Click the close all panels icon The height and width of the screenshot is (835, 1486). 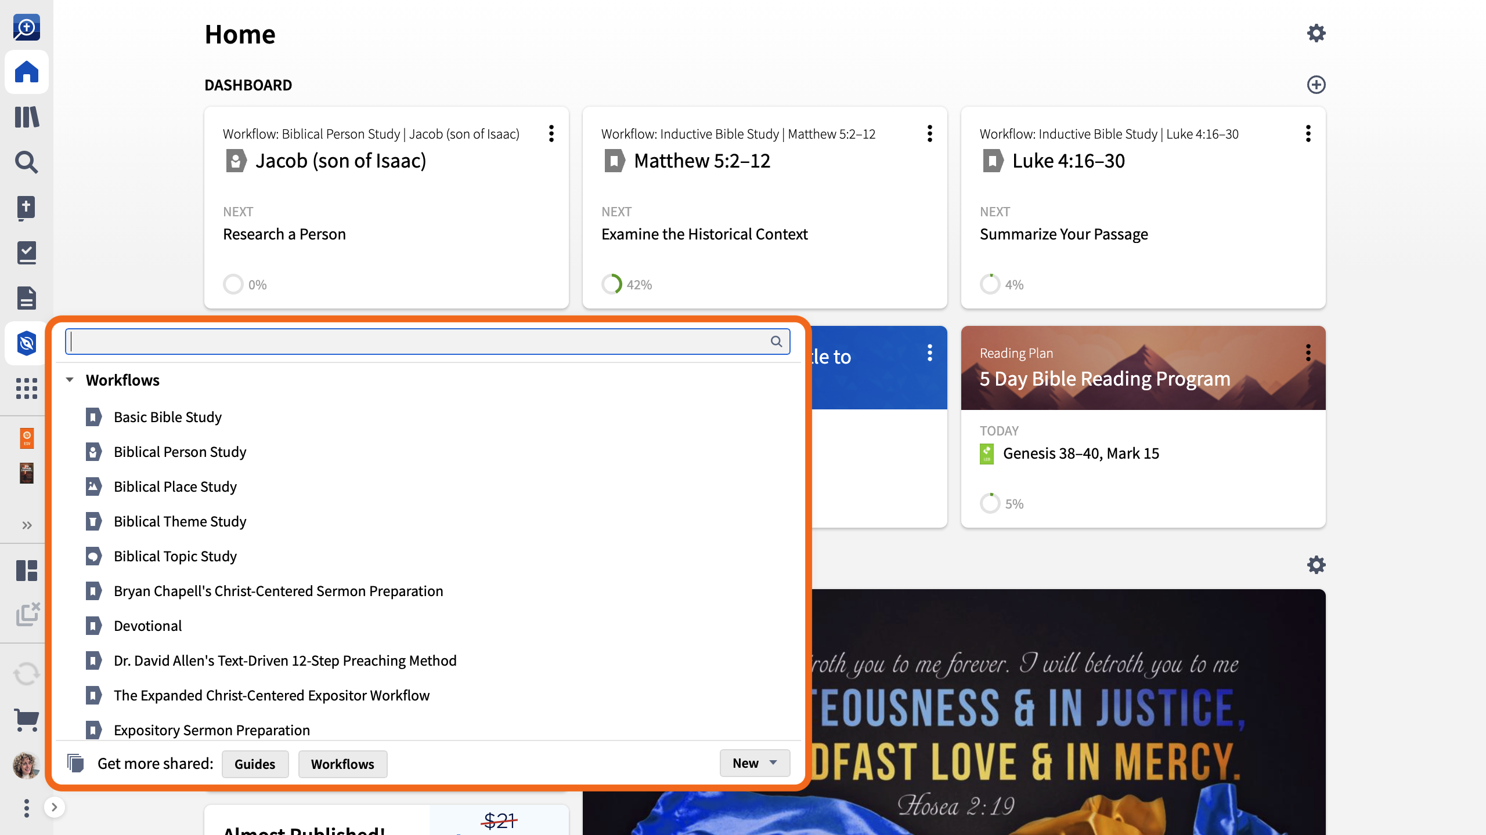(27, 614)
